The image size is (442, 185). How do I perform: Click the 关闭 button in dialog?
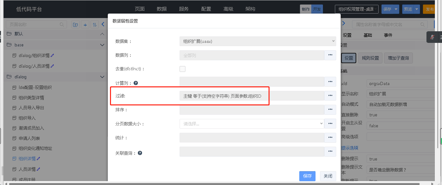(x=328, y=176)
